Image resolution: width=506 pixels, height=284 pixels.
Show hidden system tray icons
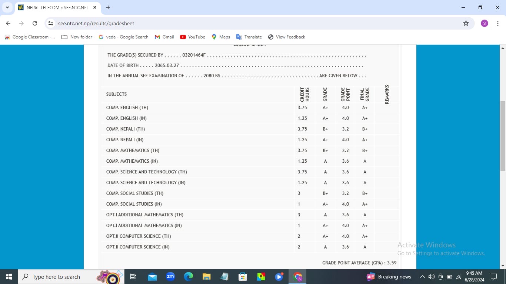tap(422, 277)
